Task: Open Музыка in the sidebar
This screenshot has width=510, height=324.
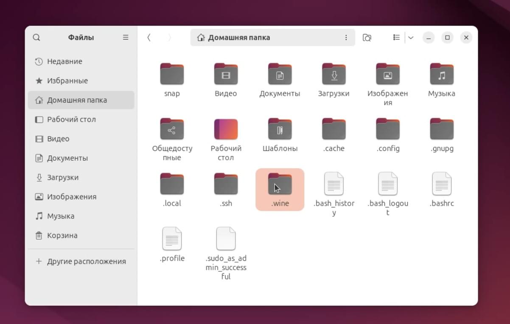Action: coord(81,216)
